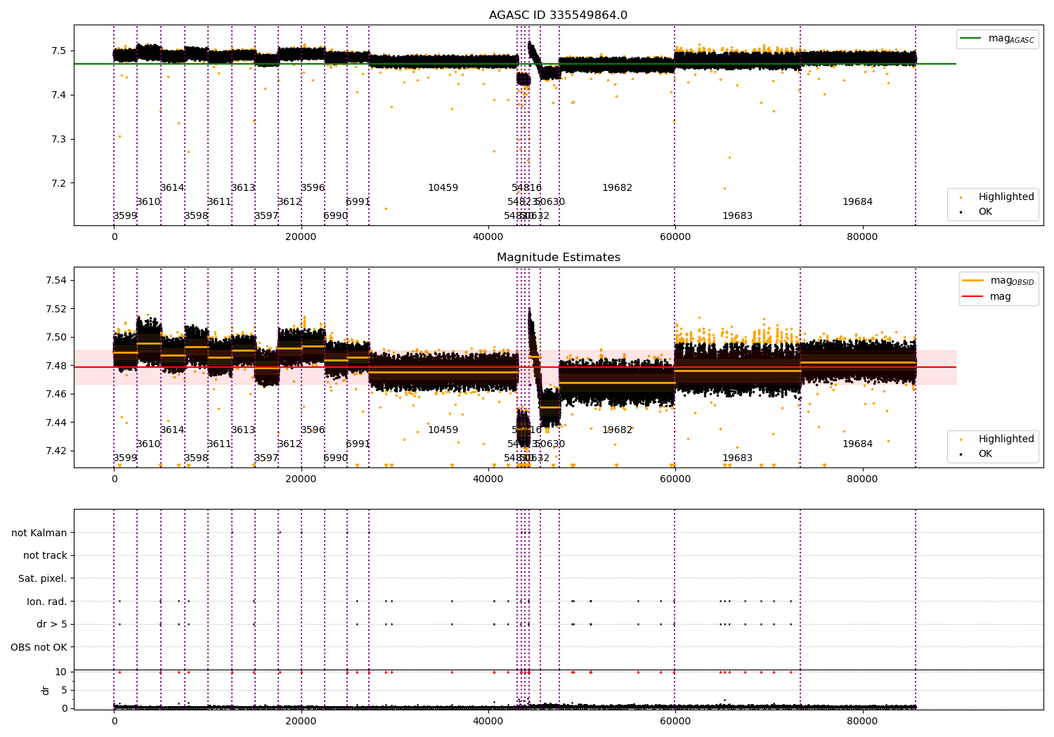
Task: Click obsid 19684 in Magnitude Estimates plot
Action: (857, 444)
